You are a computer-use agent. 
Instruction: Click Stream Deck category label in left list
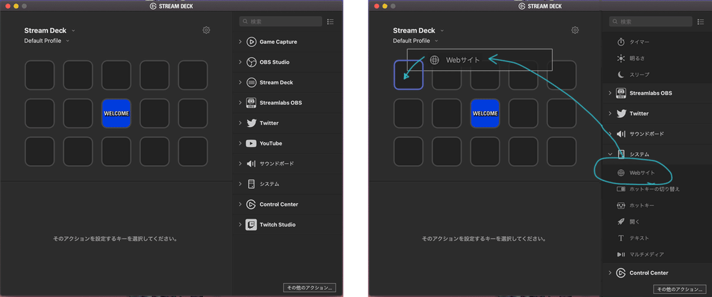[x=276, y=82]
